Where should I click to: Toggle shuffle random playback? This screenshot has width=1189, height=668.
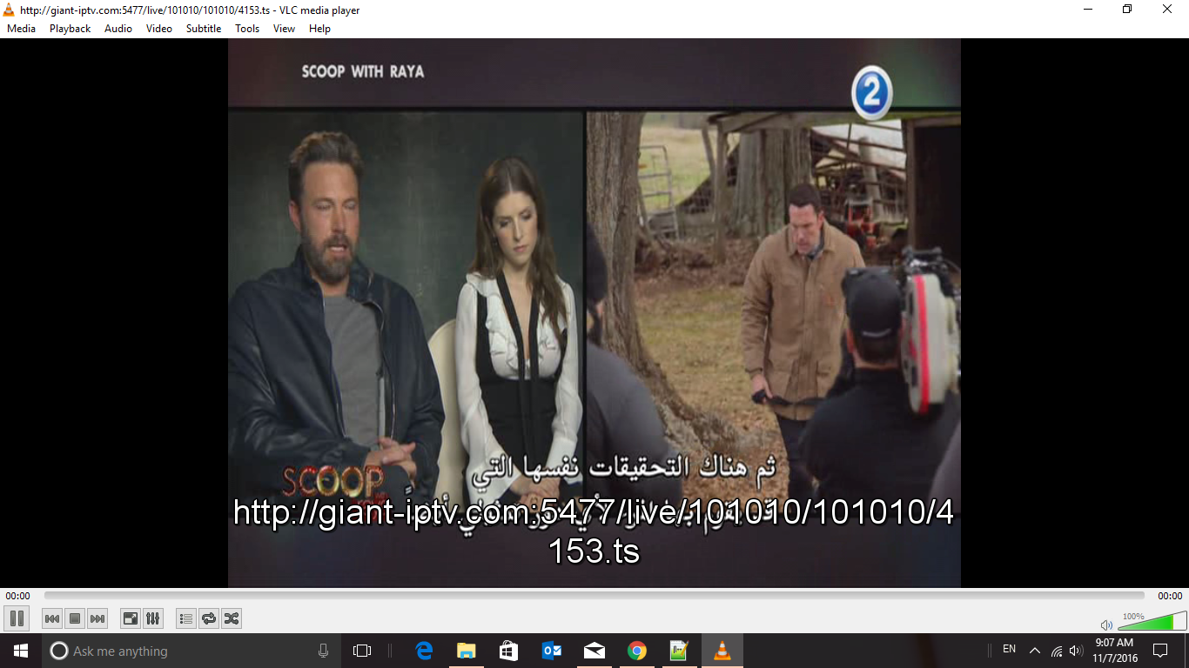[231, 618]
